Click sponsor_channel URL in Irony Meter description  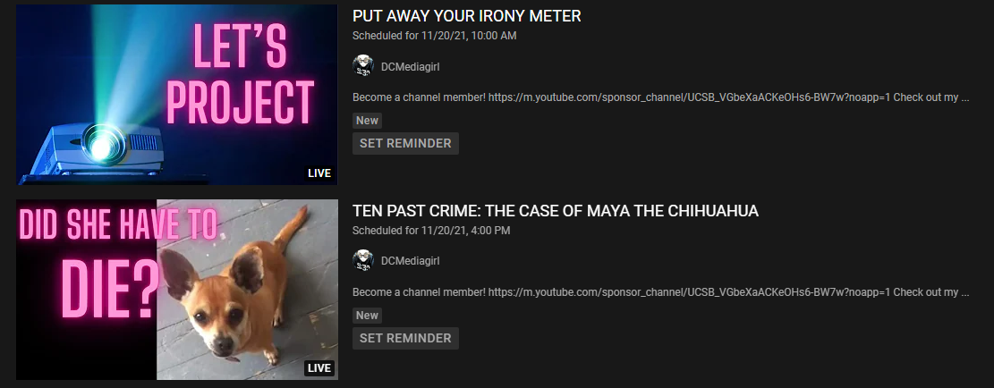pos(690,98)
